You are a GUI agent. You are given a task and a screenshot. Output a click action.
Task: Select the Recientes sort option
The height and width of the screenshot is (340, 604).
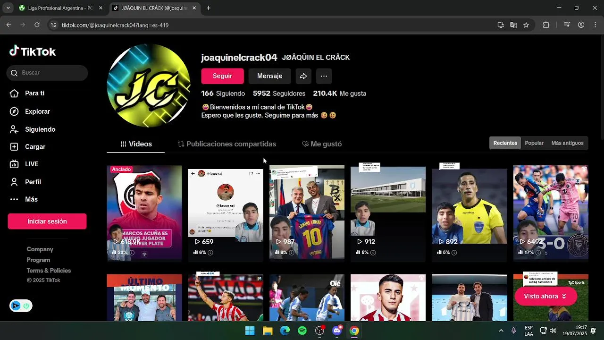pos(505,143)
